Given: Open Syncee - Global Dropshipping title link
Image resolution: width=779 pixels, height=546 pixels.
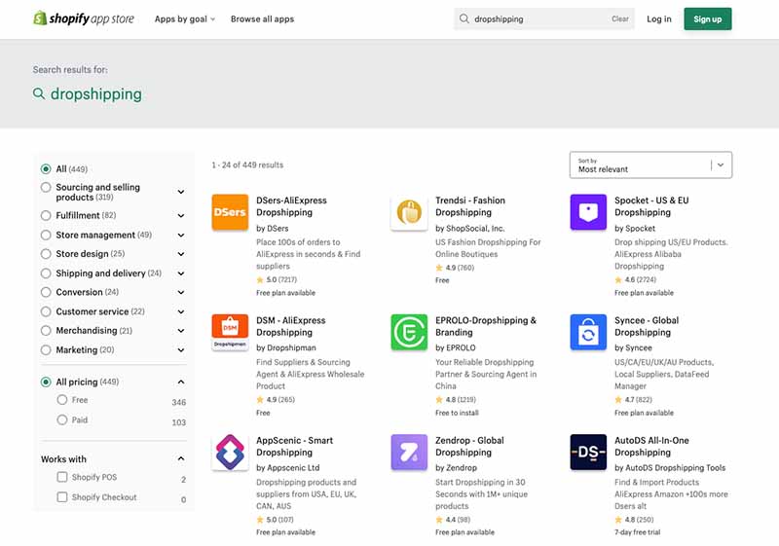Looking at the screenshot, I should [x=647, y=326].
